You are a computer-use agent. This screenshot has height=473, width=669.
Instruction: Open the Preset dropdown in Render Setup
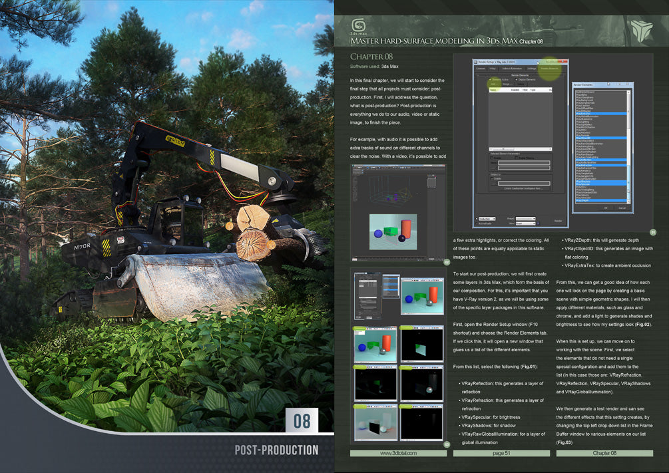click(x=525, y=218)
